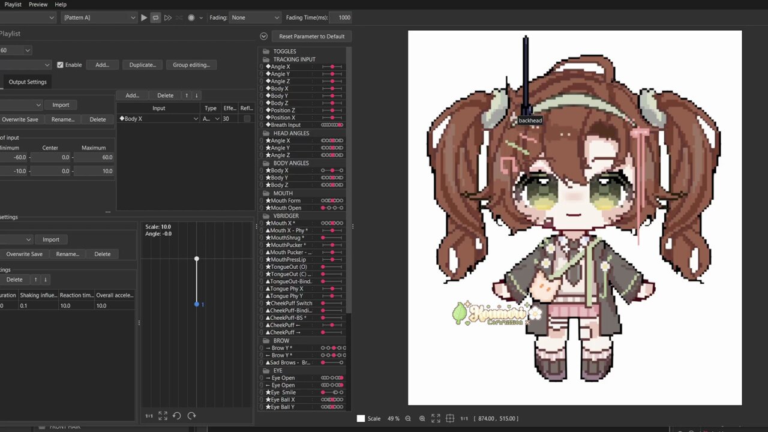Open the TRACKING INPUT folder

[x=294, y=59]
